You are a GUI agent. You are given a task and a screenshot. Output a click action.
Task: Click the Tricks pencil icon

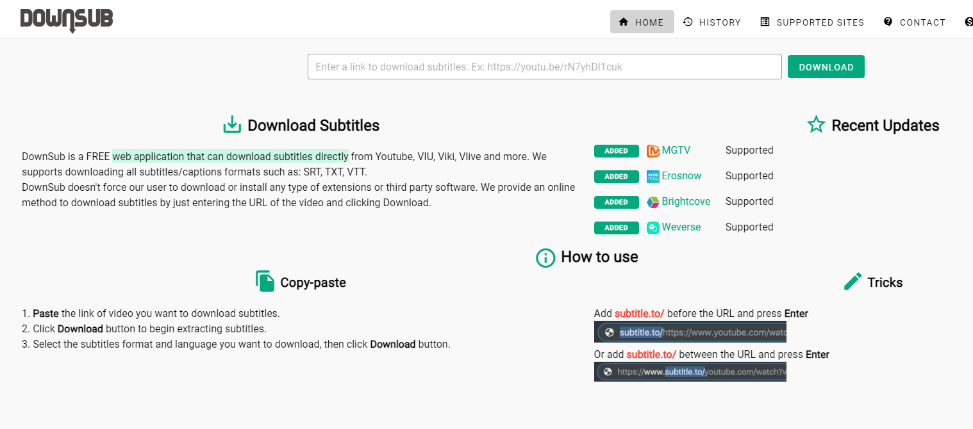click(x=853, y=281)
